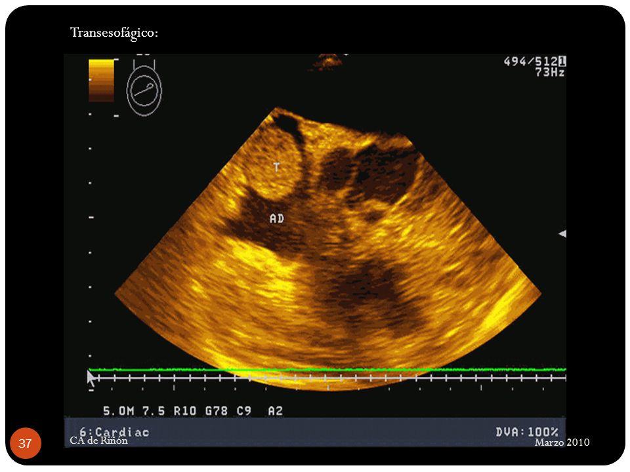Click the orange slide number 37 badge
The height and width of the screenshot is (472, 630).
click(26, 443)
